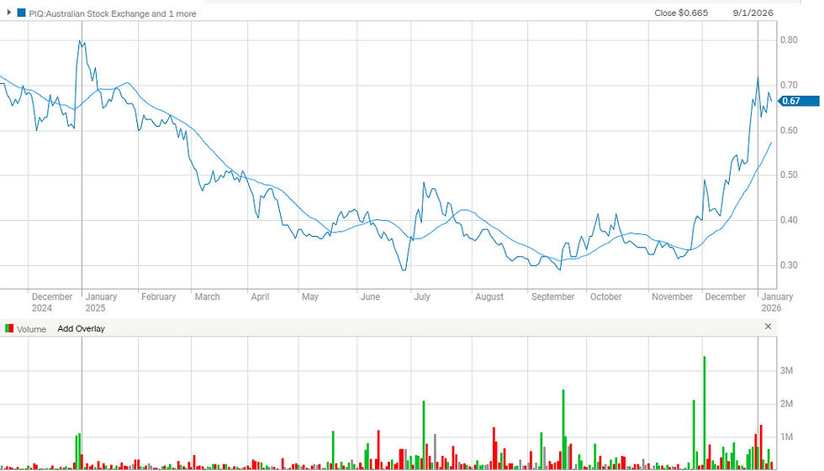Click the 0.40 price axis value
The image size is (824, 471).
coord(789,220)
